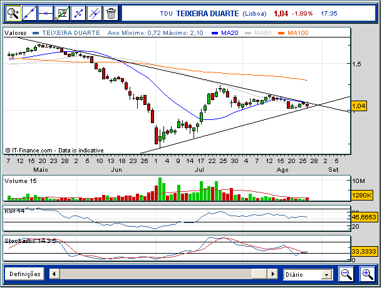Open the indicators chart tool
Screen dimensions: 382x288
(62, 13)
